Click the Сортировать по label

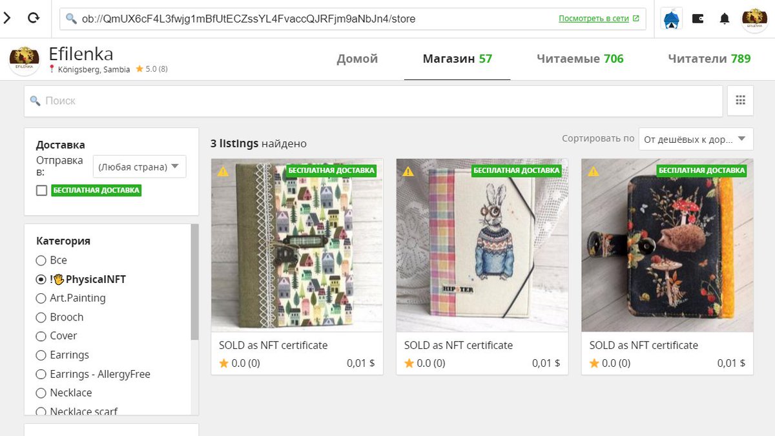(598, 138)
